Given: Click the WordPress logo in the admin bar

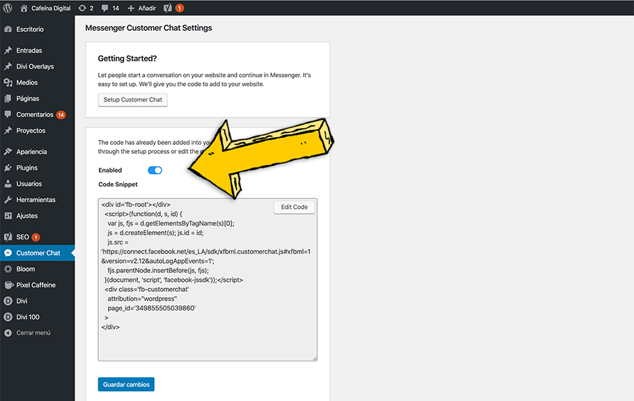Looking at the screenshot, I should pos(8,8).
